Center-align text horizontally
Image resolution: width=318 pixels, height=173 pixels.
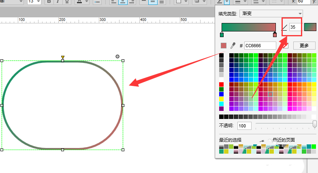coord(123,2)
